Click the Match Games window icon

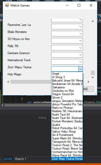[7, 5]
